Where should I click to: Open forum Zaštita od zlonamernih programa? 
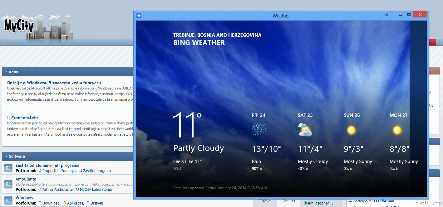[x=47, y=165]
